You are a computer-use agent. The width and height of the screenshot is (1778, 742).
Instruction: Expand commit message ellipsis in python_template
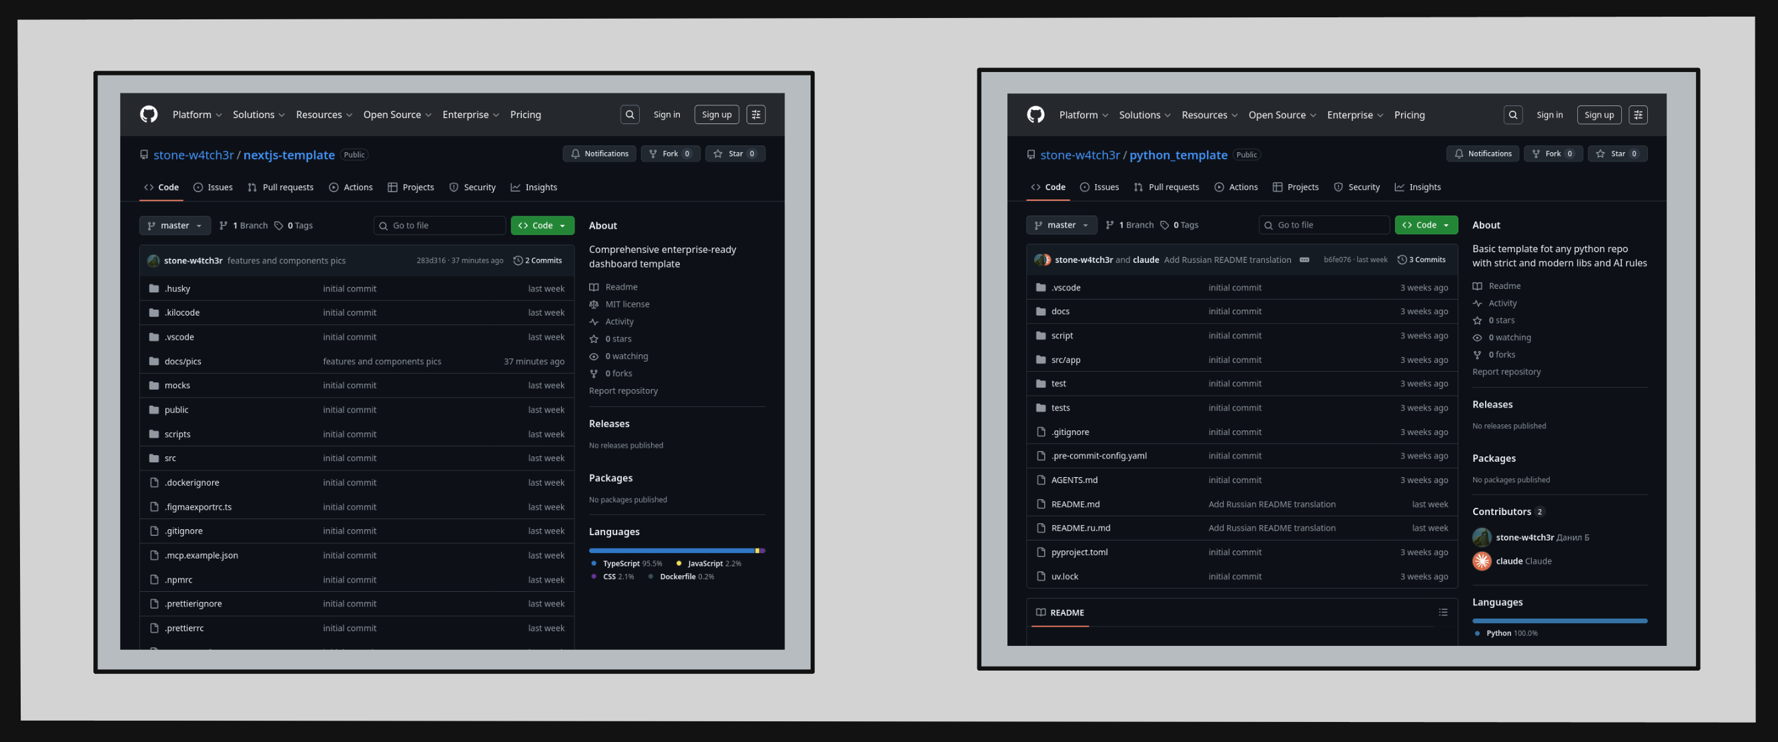click(1304, 260)
